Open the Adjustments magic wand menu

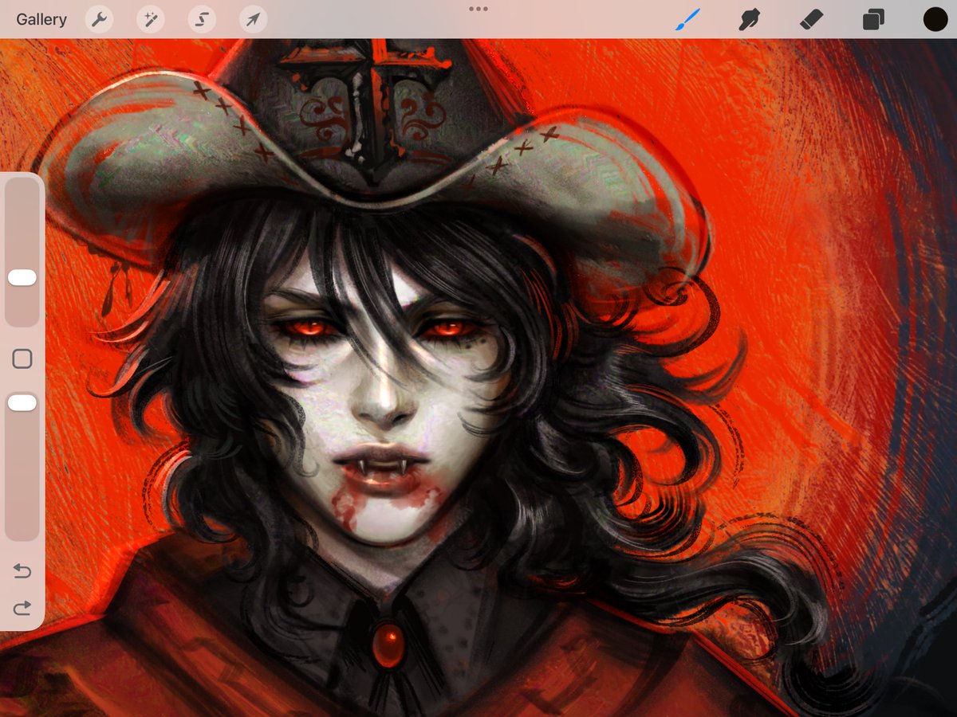[x=150, y=20]
